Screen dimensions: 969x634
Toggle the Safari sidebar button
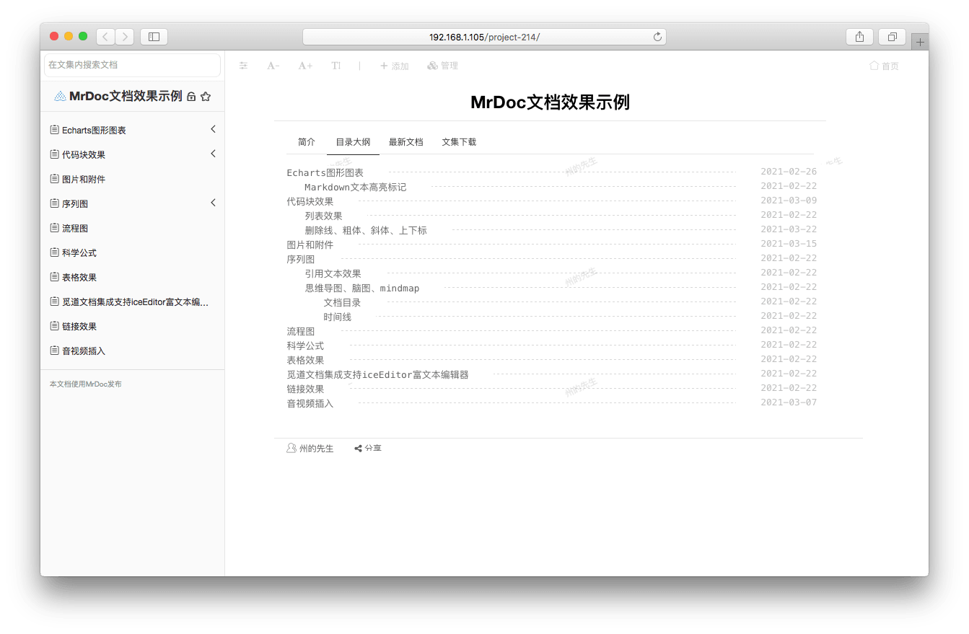[154, 37]
